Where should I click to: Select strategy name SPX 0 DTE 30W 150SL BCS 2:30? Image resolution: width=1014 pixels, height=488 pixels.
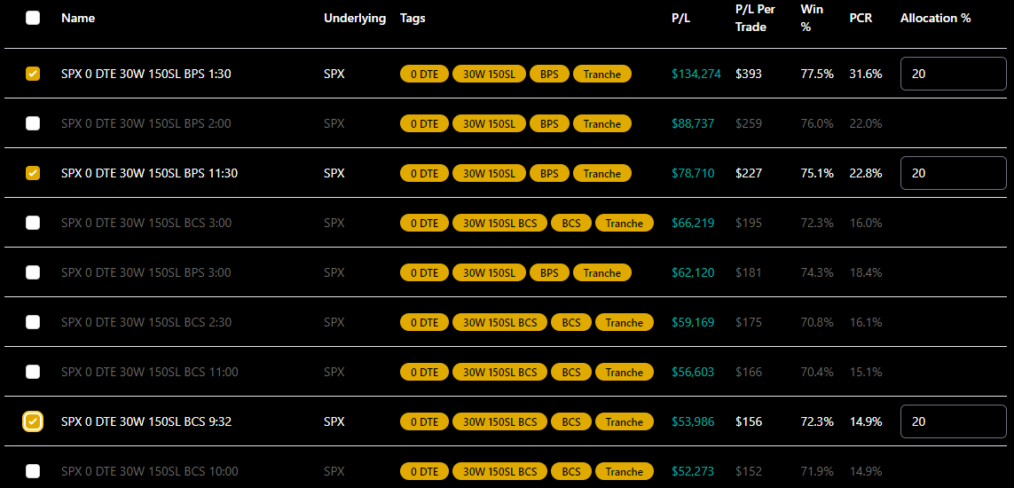146,322
